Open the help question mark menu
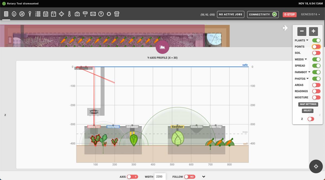The image size is (325, 180). (101, 14)
